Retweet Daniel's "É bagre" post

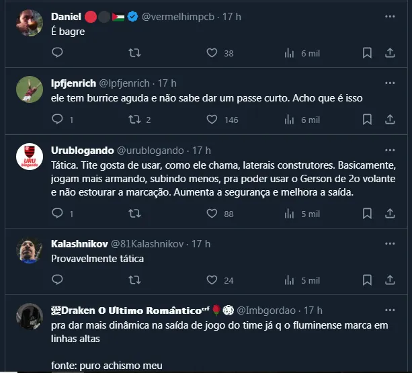(x=134, y=52)
